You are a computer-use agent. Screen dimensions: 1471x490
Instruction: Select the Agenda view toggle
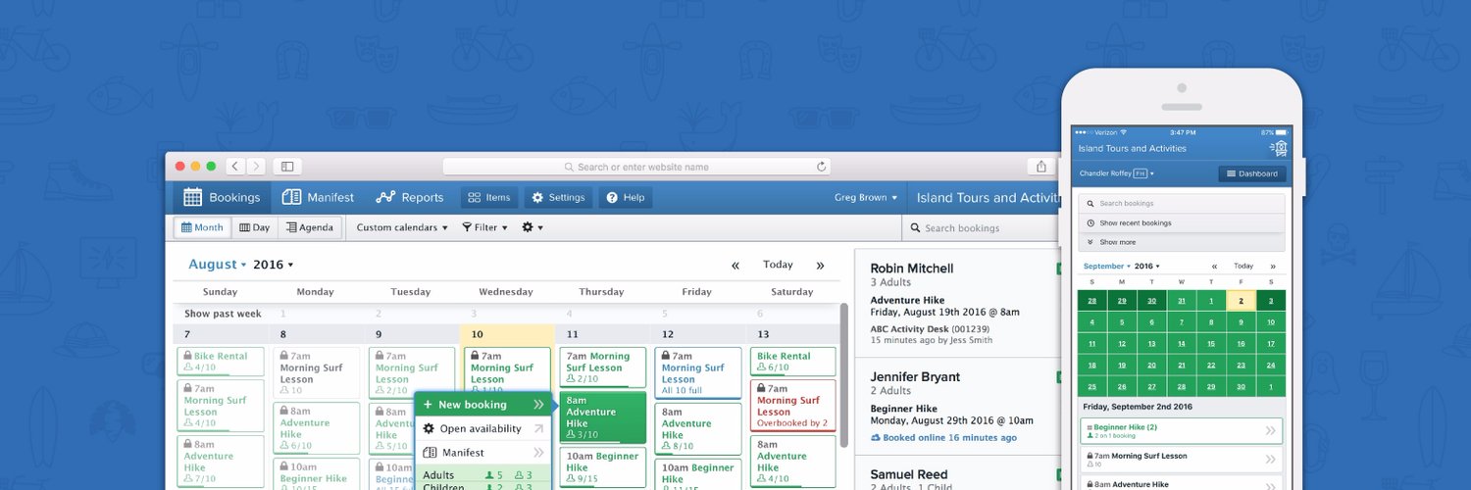click(x=310, y=227)
